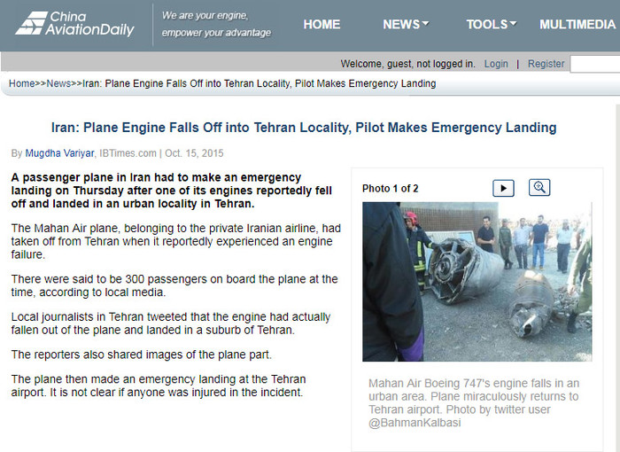Click the tagline "We are your engine"
The height and width of the screenshot is (452, 620).
(x=205, y=16)
